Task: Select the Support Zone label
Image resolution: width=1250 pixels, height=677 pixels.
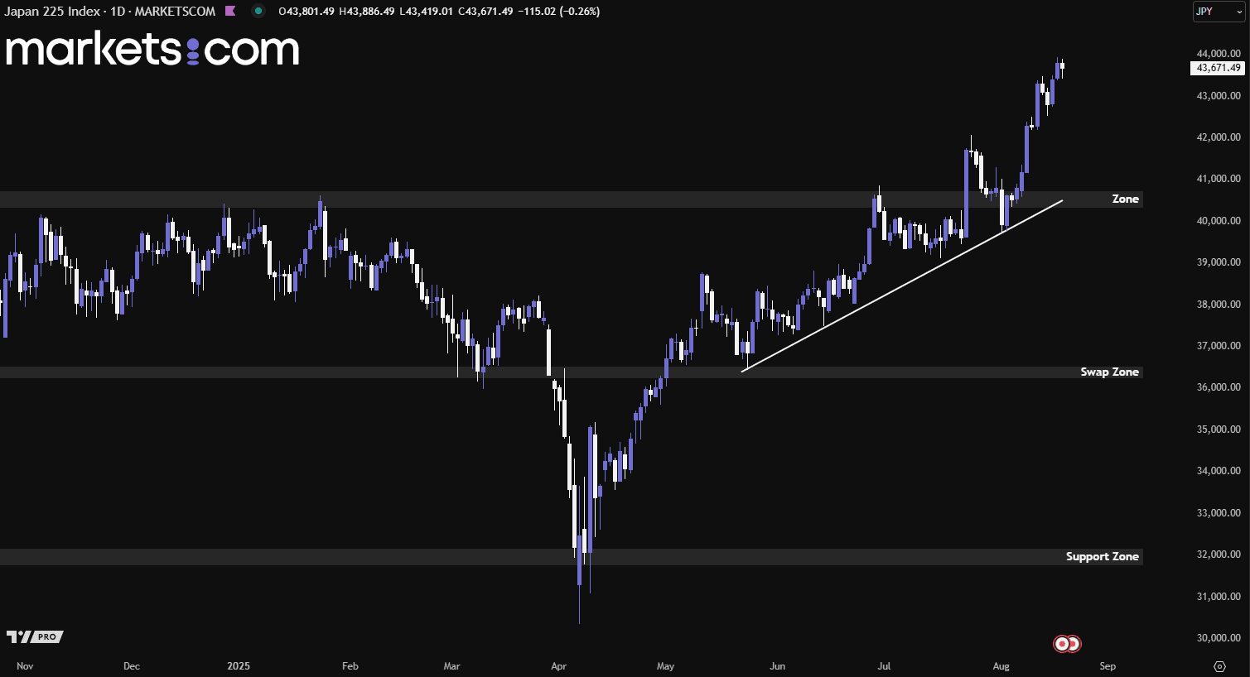Action: (1102, 557)
